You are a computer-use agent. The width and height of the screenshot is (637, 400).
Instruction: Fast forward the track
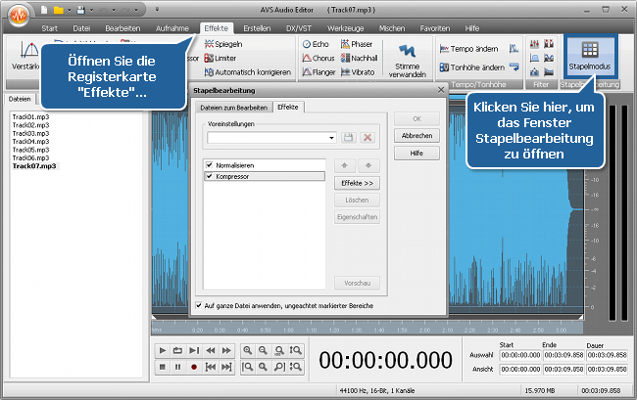pyautogui.click(x=226, y=350)
